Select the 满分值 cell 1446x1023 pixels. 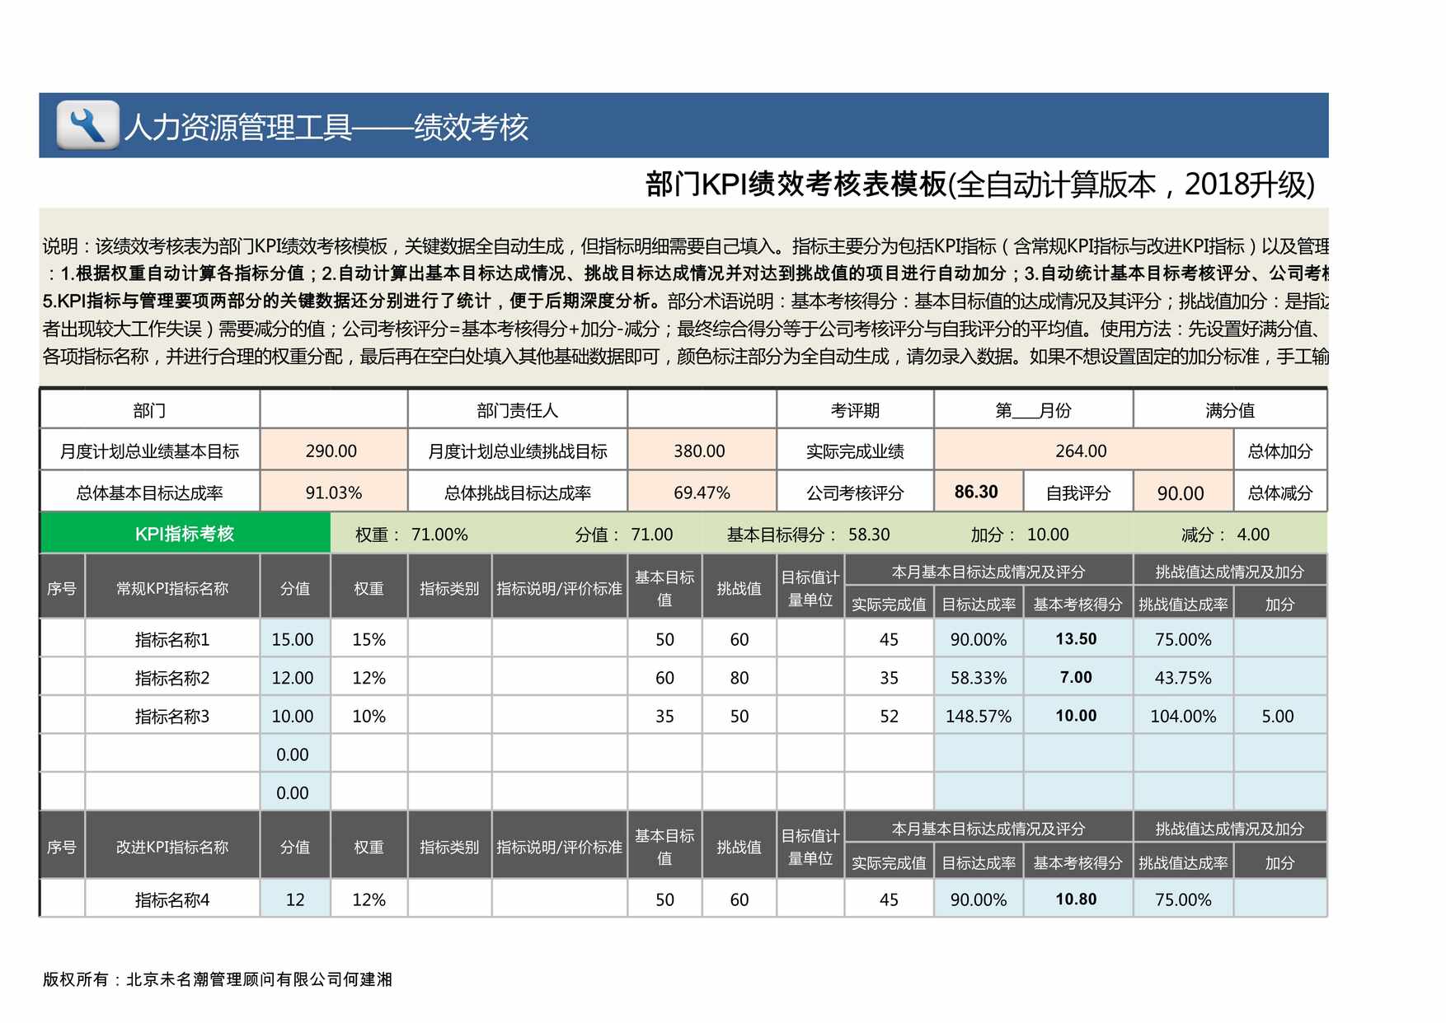tap(1230, 409)
